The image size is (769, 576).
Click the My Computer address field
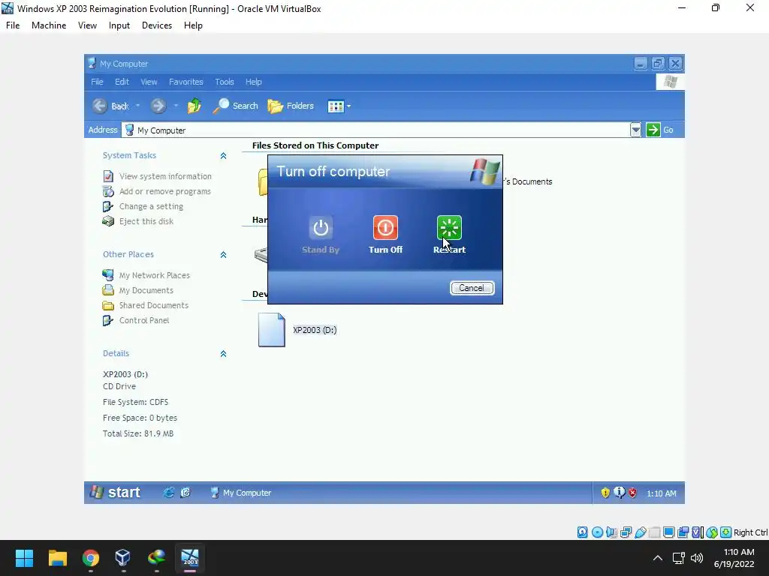[375, 130]
